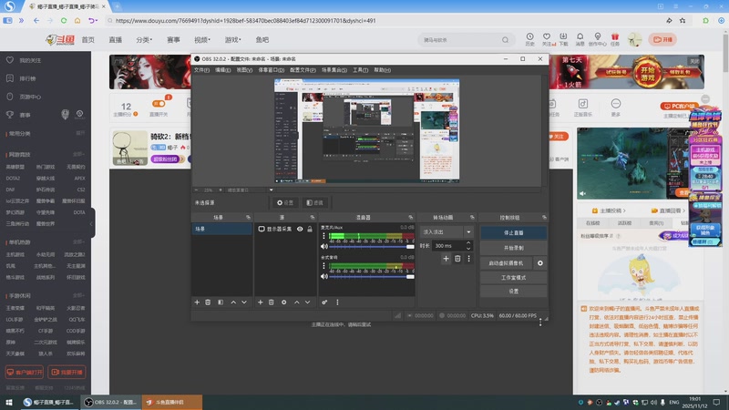The image size is (729, 410).
Task: Mute the Mic/Aux speaker icon
Action: click(x=324, y=246)
